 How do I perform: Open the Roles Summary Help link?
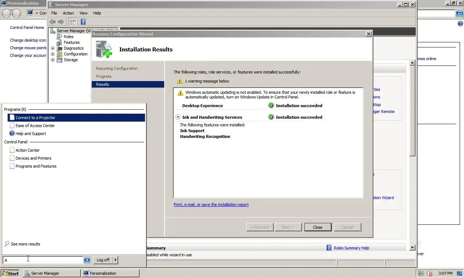click(351, 248)
